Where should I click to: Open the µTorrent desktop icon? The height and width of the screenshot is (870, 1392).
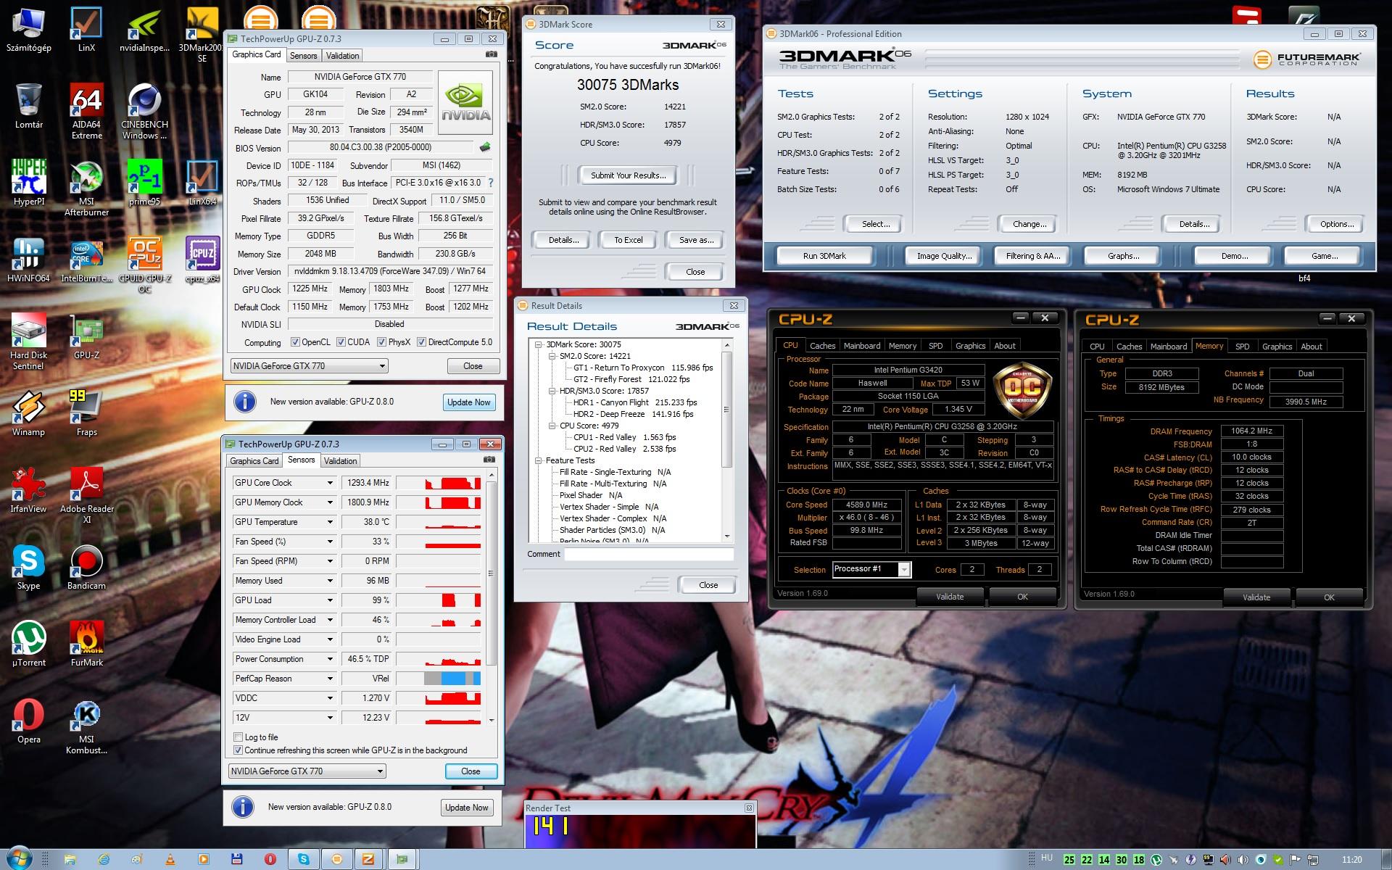(28, 644)
